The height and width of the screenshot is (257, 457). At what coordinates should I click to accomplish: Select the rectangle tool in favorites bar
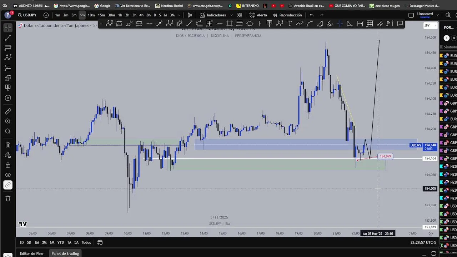[230, 24]
